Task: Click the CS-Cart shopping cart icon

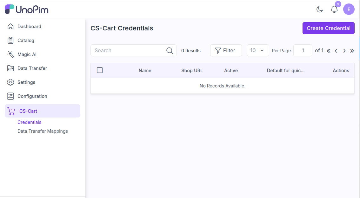Action: click(x=11, y=111)
